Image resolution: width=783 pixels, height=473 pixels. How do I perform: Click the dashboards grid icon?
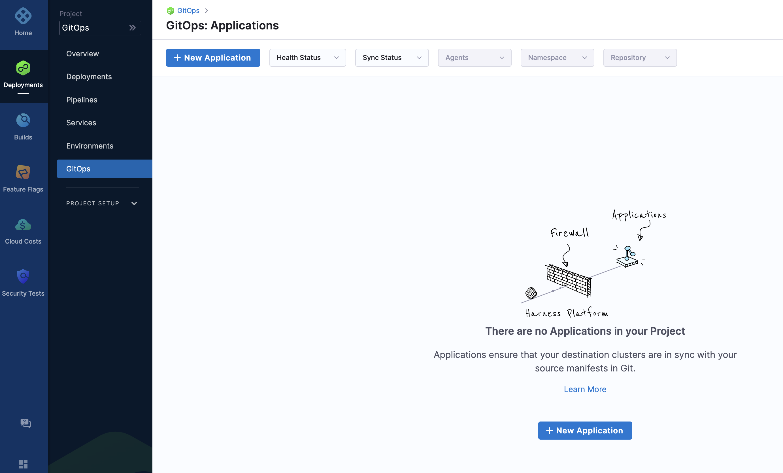(x=23, y=464)
